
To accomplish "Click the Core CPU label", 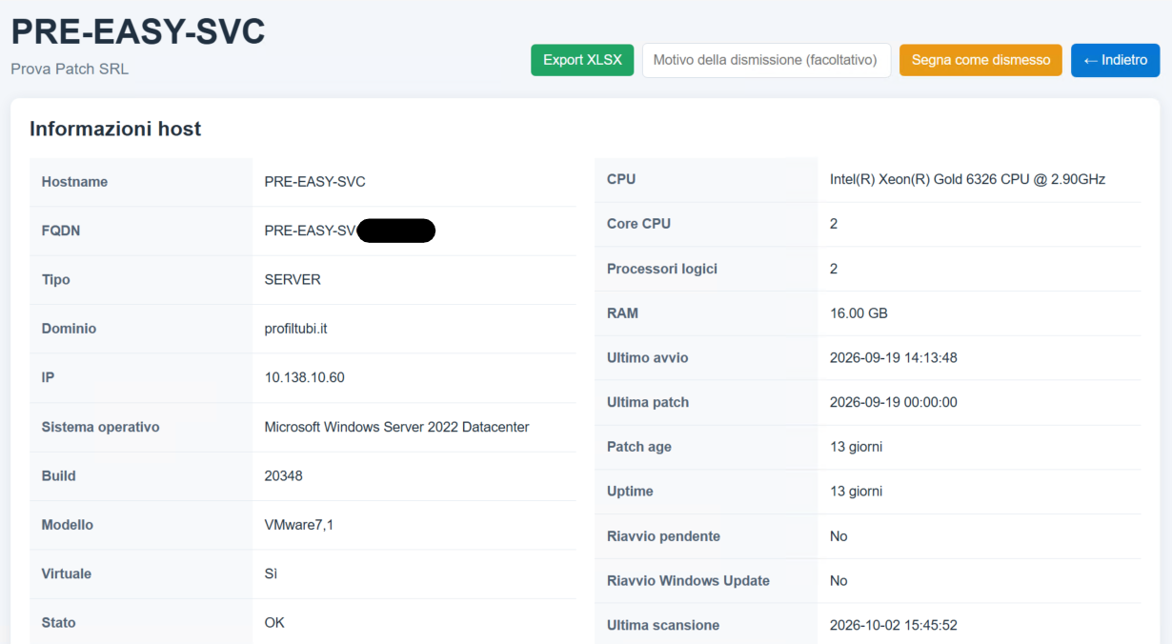I will (x=638, y=224).
